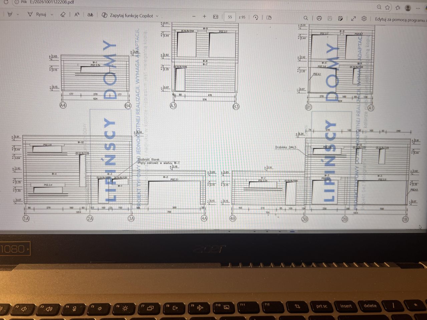Enter full screen with the expand arrows
The width and height of the screenshot is (427, 320).
(353, 19)
